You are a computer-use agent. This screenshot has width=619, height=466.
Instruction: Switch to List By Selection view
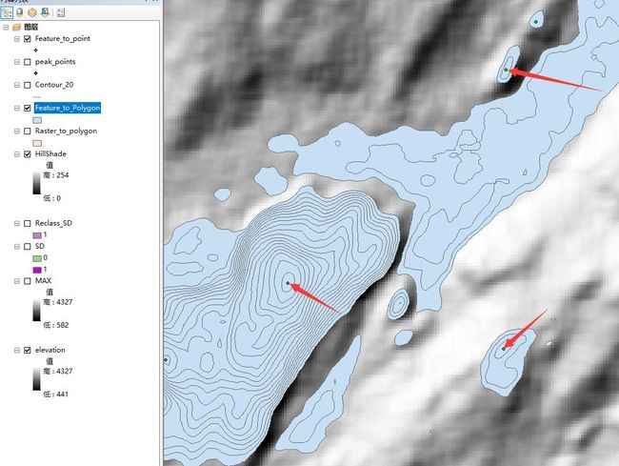[x=45, y=12]
